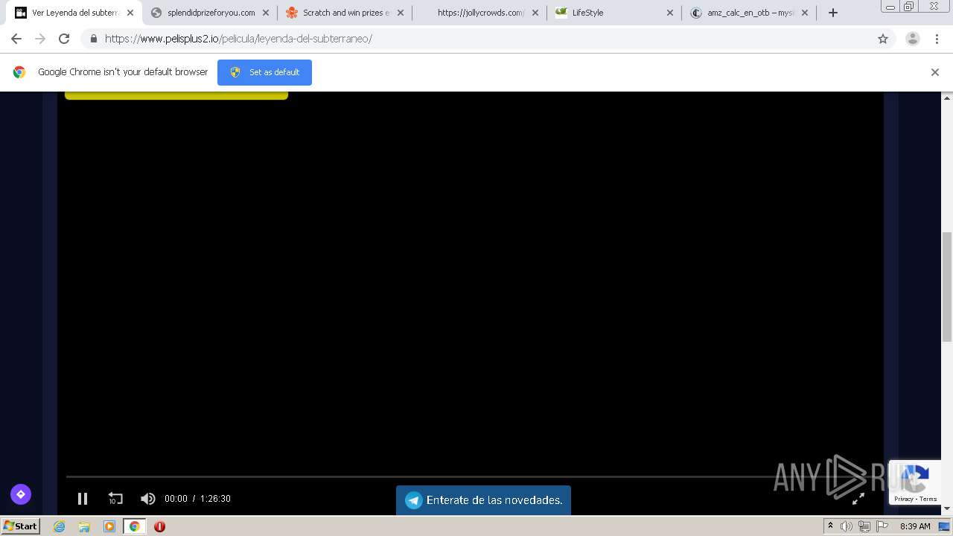Go forward to next page
This screenshot has height=536, width=953.
[x=40, y=39]
